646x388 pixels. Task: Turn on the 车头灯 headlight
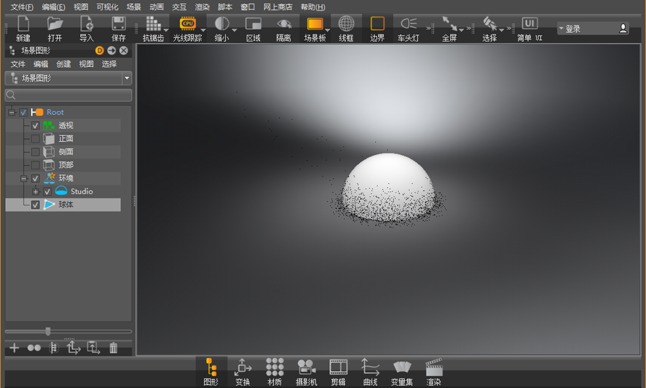pyautogui.click(x=409, y=24)
